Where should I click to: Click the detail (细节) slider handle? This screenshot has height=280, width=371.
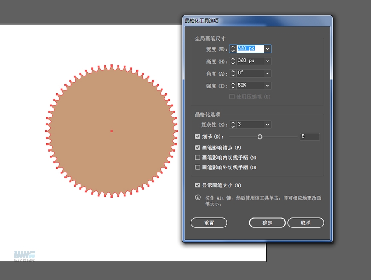tap(260, 137)
